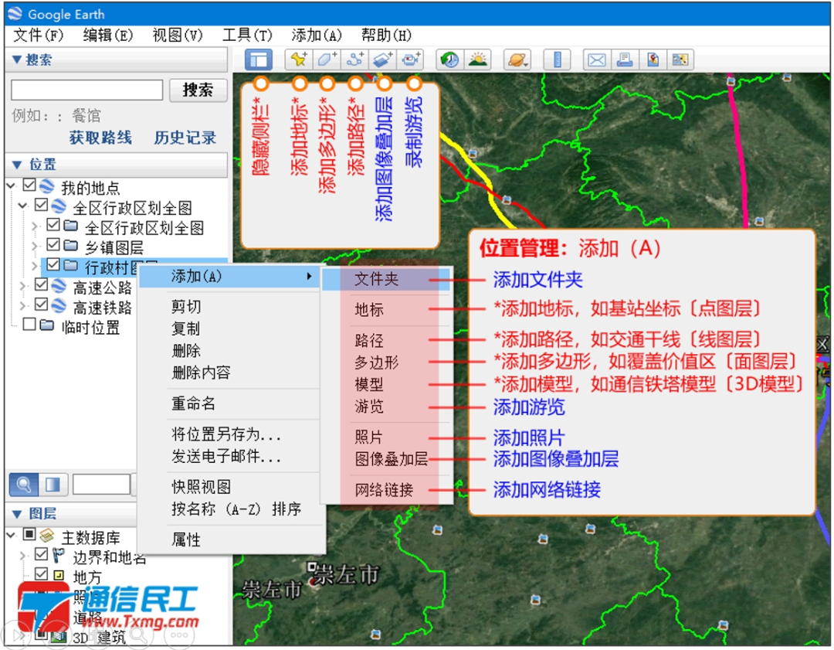Viewport: 834px width, 650px height.
Task: Collapse the 搜索 panel triangle
Action: pyautogui.click(x=16, y=60)
